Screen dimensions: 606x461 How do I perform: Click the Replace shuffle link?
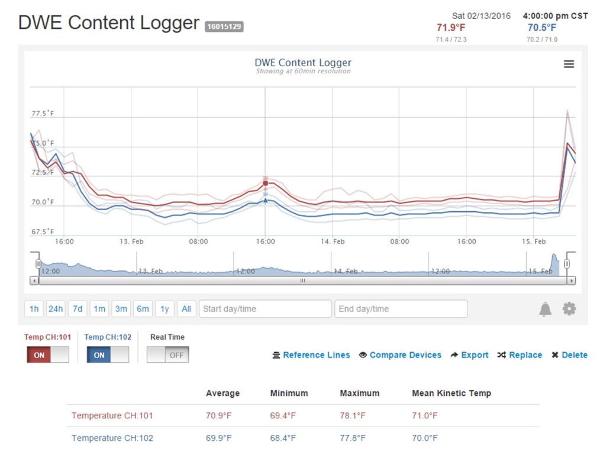520,355
